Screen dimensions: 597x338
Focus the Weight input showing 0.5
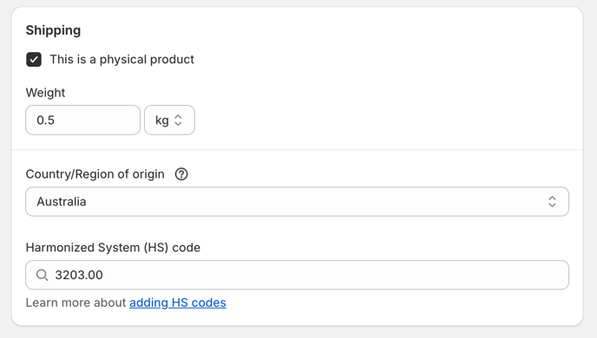pyautogui.click(x=83, y=120)
